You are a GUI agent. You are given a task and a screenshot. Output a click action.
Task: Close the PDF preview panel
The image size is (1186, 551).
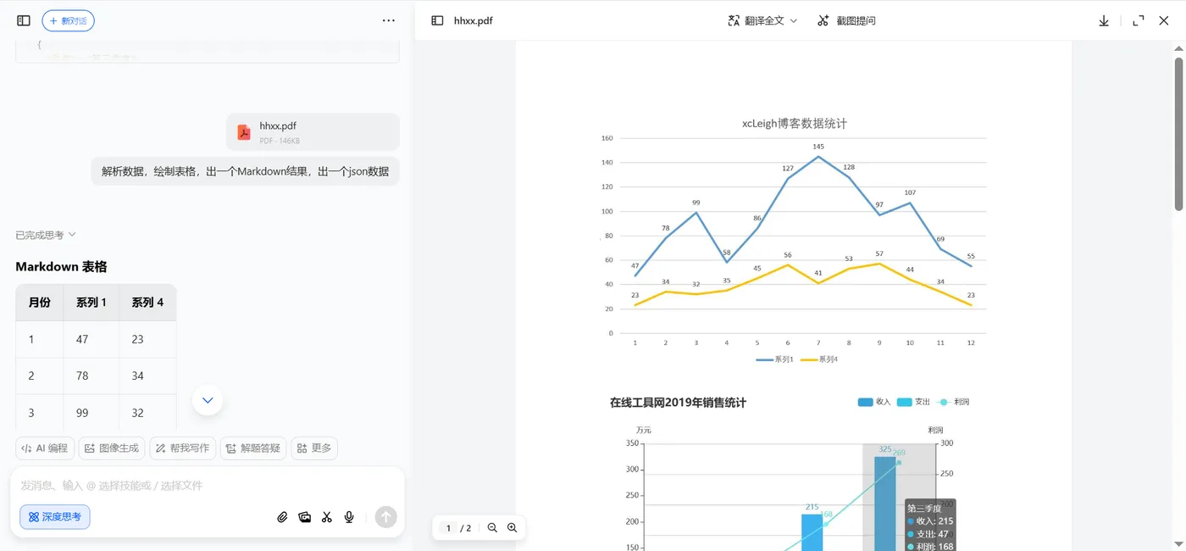1164,20
